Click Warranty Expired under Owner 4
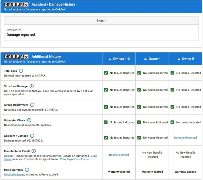This screenshot has height=180, width=203. point(152,172)
